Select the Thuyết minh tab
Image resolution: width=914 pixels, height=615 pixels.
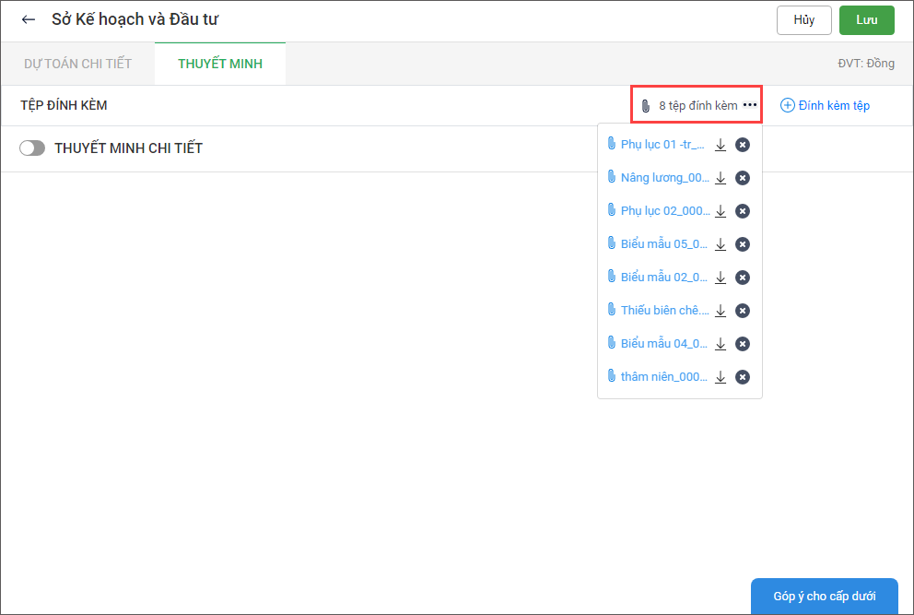pos(220,64)
